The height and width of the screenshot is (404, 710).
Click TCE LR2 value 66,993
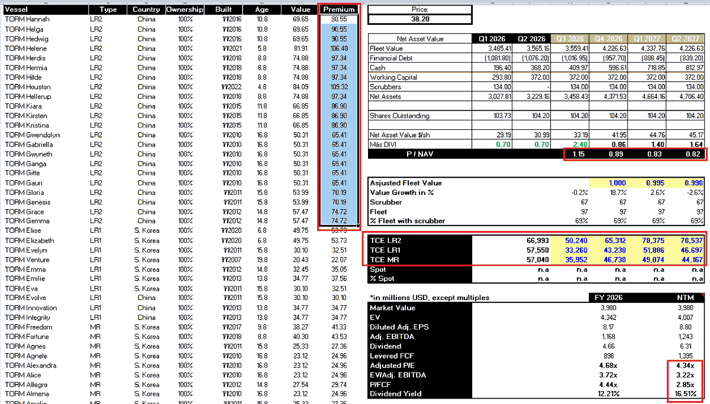(x=538, y=240)
